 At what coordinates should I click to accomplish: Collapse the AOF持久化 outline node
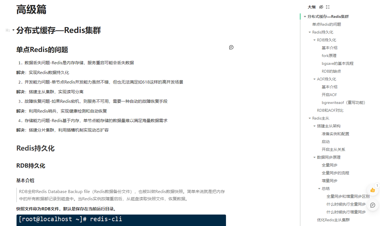coord(314,79)
